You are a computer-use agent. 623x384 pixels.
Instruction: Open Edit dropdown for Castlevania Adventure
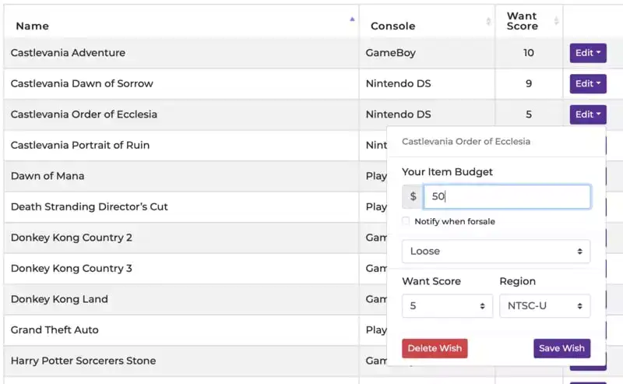(588, 53)
